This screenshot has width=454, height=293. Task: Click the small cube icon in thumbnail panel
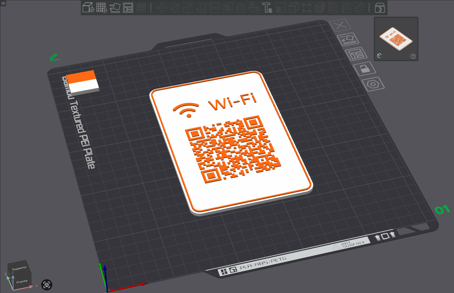click(380, 56)
